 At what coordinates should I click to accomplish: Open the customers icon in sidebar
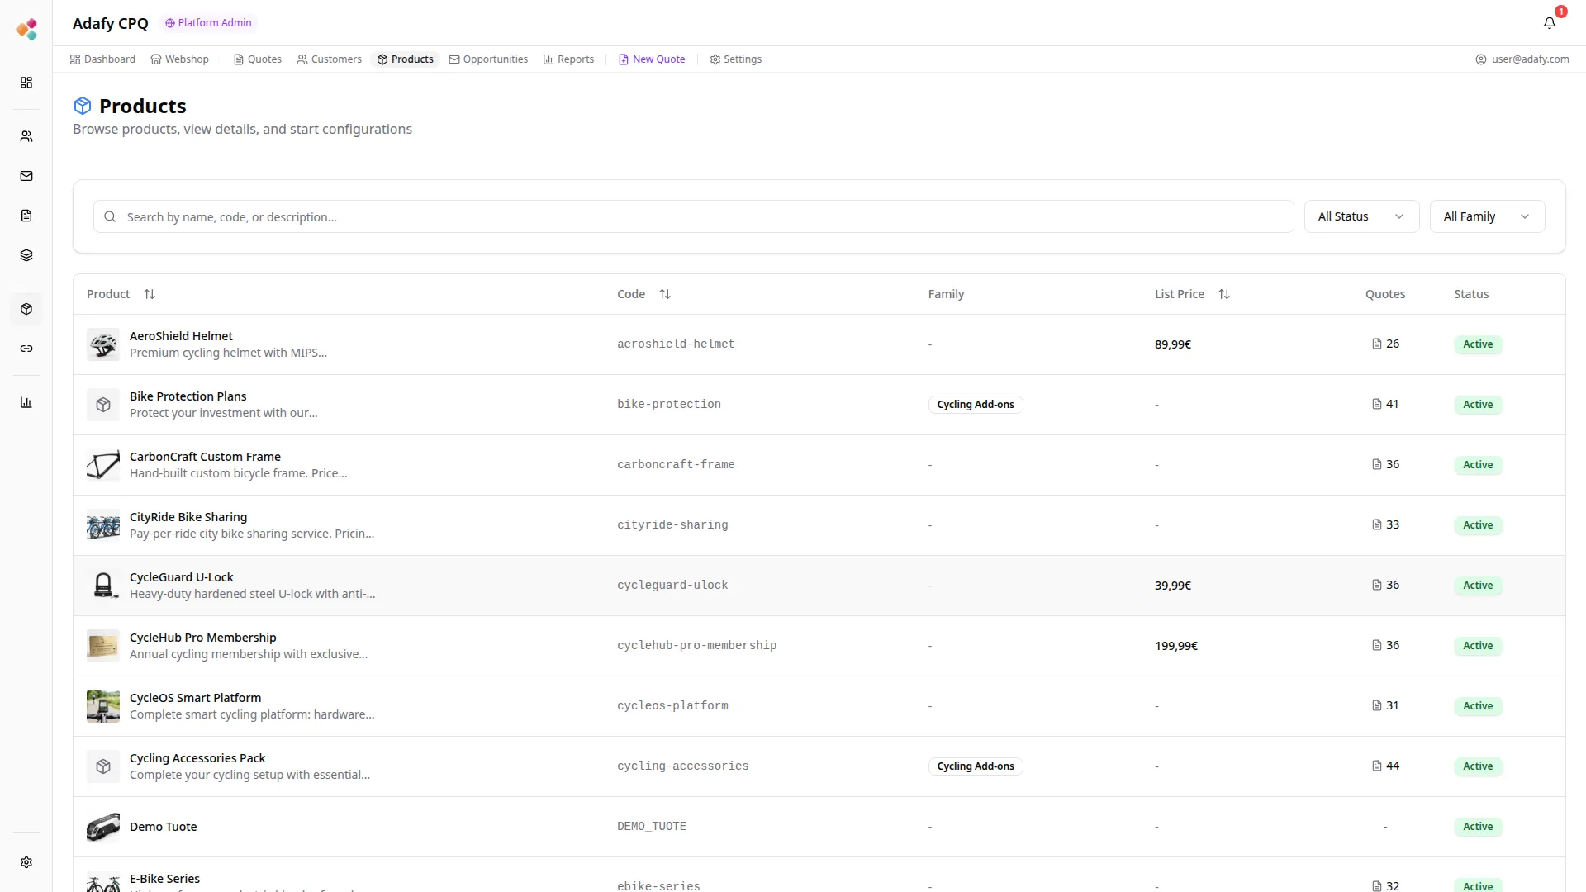tap(26, 136)
